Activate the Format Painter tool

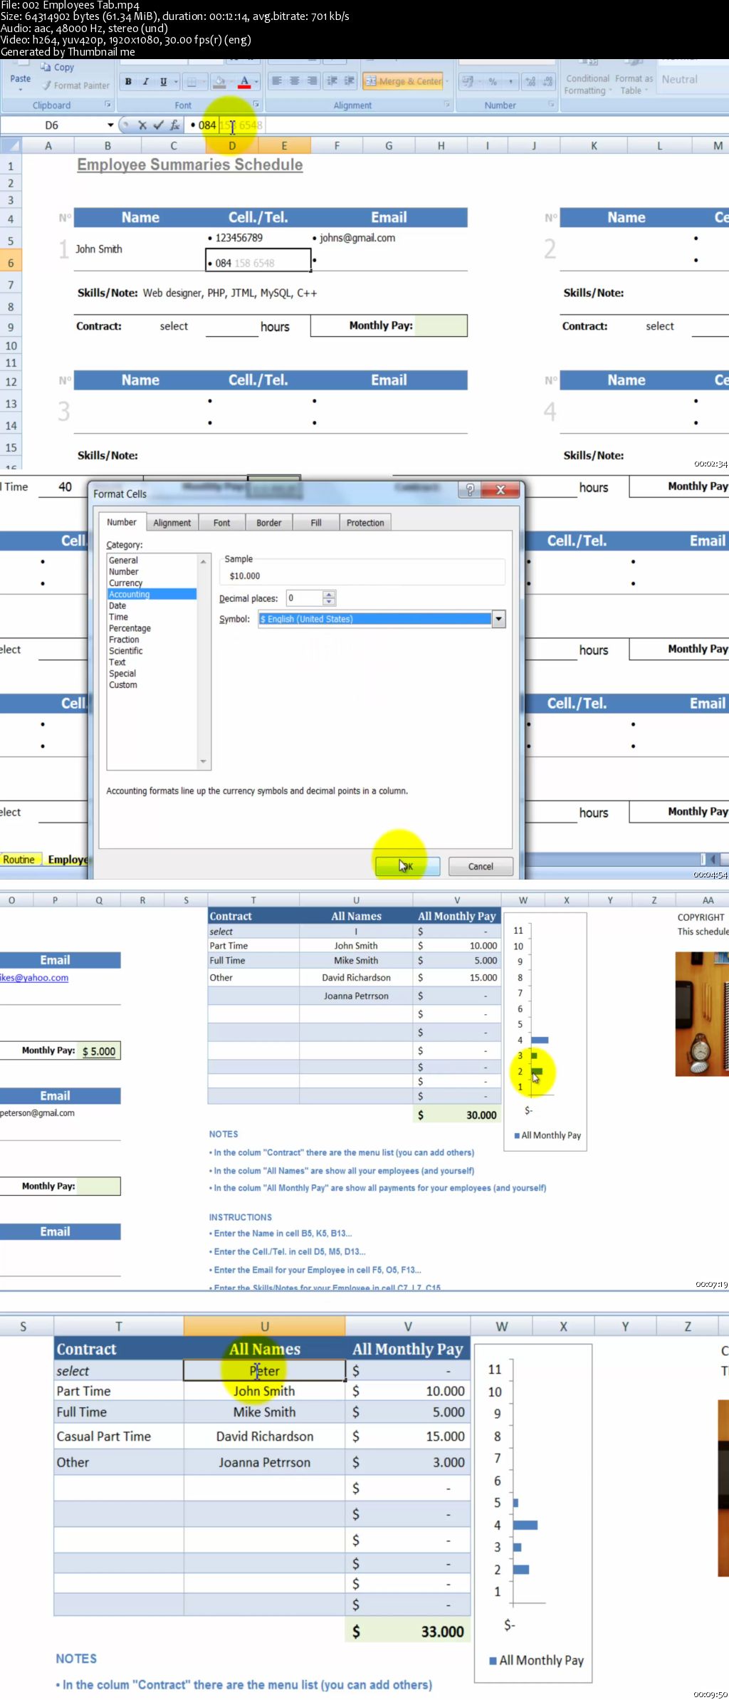pyautogui.click(x=75, y=85)
